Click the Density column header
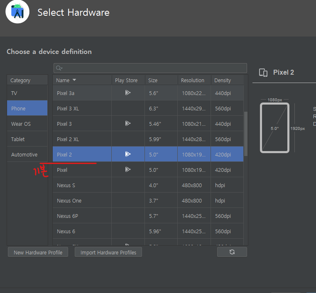 click(x=227, y=80)
